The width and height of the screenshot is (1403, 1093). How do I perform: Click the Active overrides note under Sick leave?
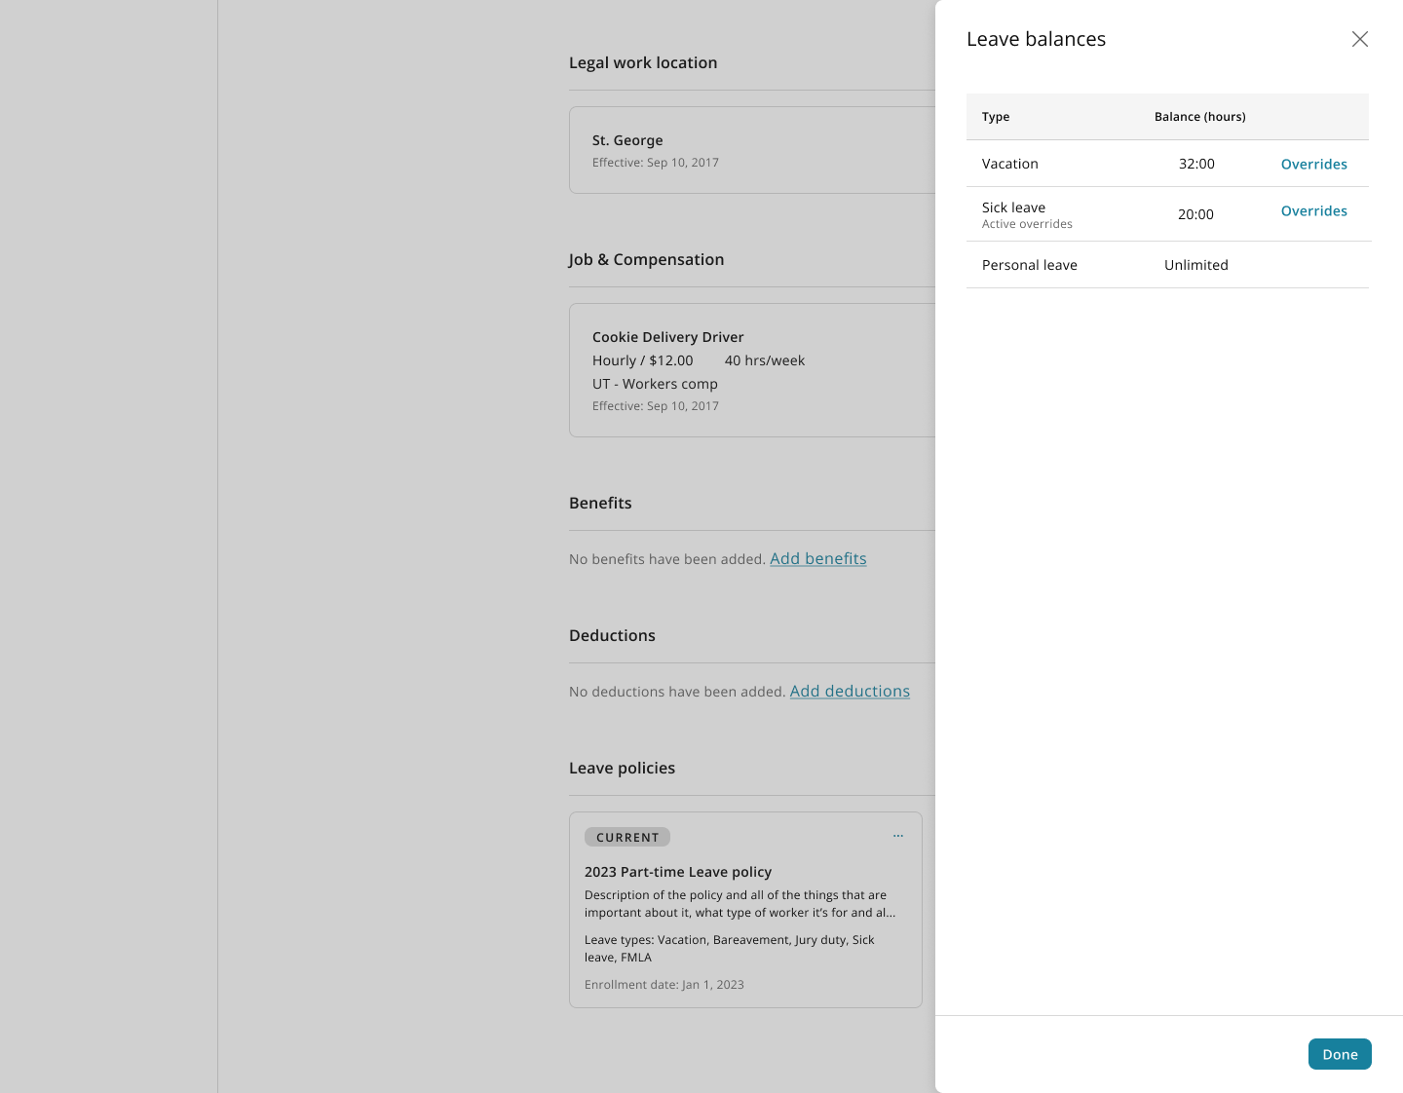(x=1027, y=224)
